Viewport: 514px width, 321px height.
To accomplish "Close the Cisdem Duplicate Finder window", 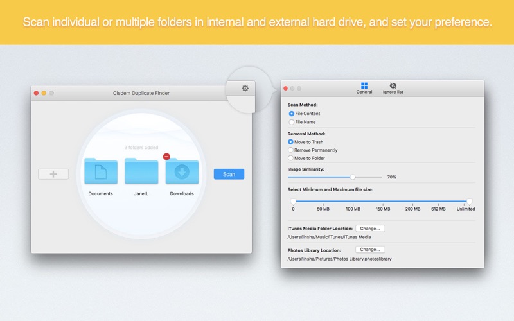I will (x=37, y=93).
